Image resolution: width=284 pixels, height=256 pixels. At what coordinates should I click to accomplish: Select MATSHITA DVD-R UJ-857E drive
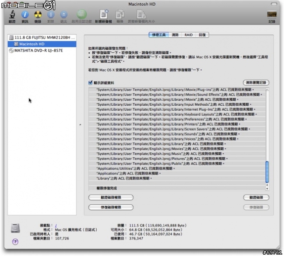42,50
